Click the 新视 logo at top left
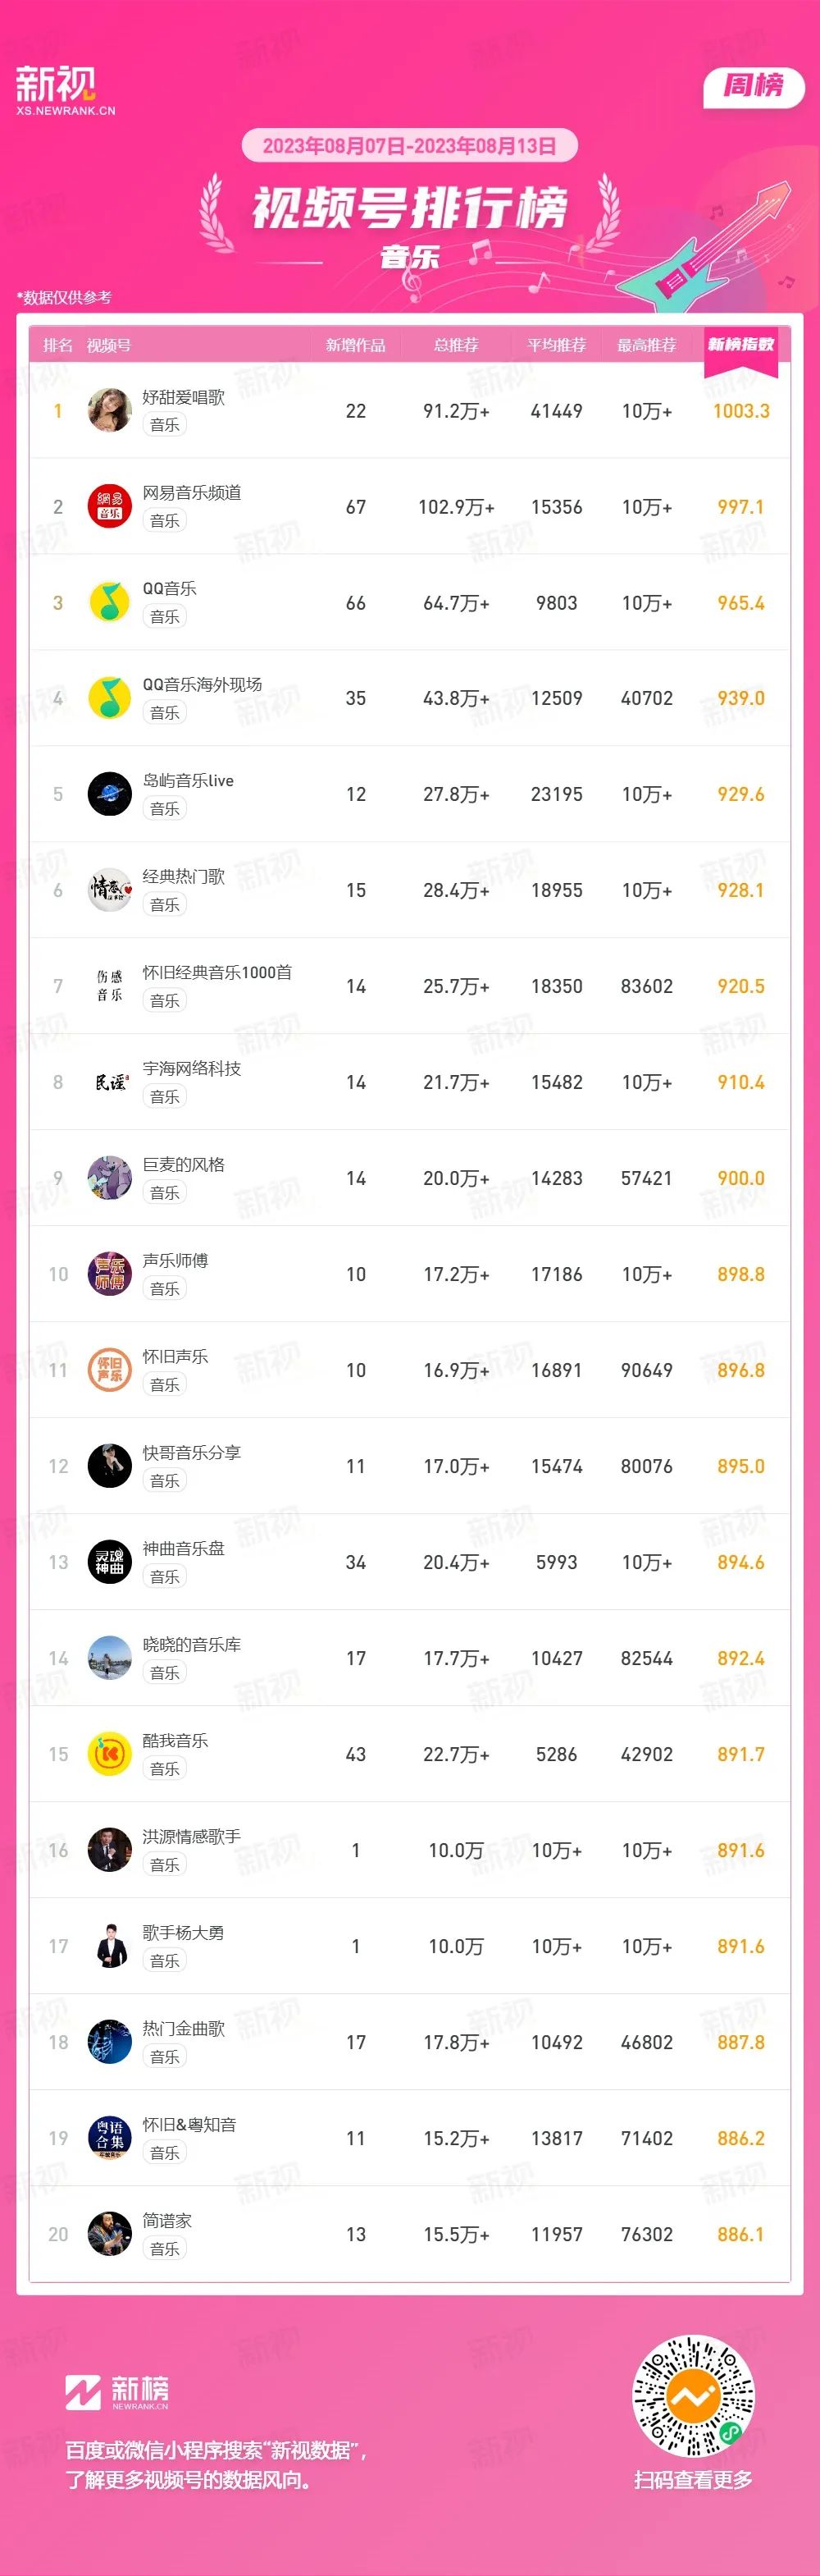Screen dimensions: 820x2576 point(65,91)
